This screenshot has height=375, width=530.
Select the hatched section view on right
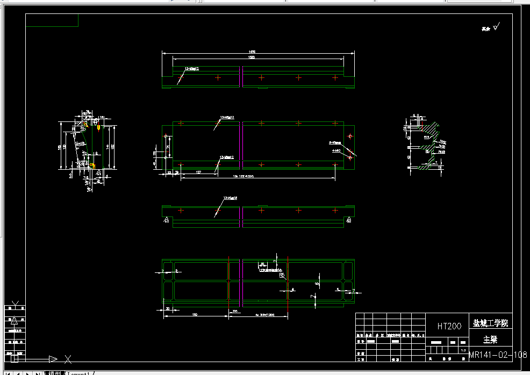427,146
